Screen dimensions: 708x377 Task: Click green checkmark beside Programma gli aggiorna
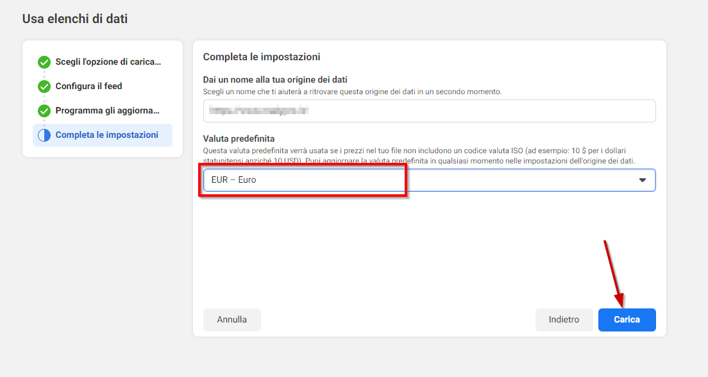[x=44, y=111]
